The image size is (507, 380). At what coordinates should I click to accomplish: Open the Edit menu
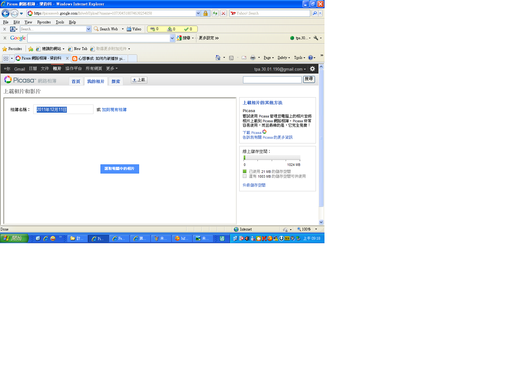tap(16, 22)
